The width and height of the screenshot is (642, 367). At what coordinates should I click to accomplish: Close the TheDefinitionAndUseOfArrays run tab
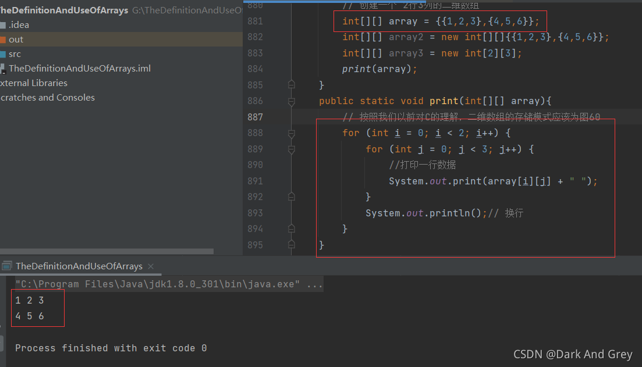151,266
